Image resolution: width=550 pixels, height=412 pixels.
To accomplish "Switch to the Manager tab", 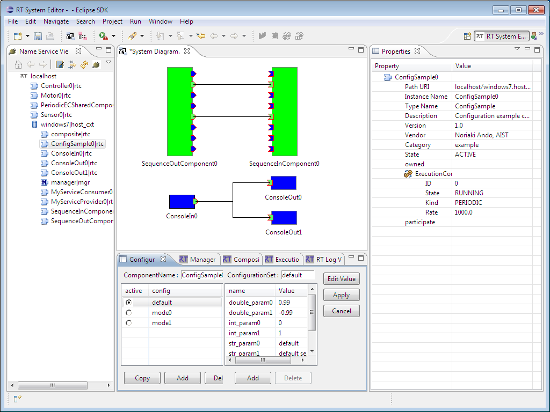I will (198, 259).
